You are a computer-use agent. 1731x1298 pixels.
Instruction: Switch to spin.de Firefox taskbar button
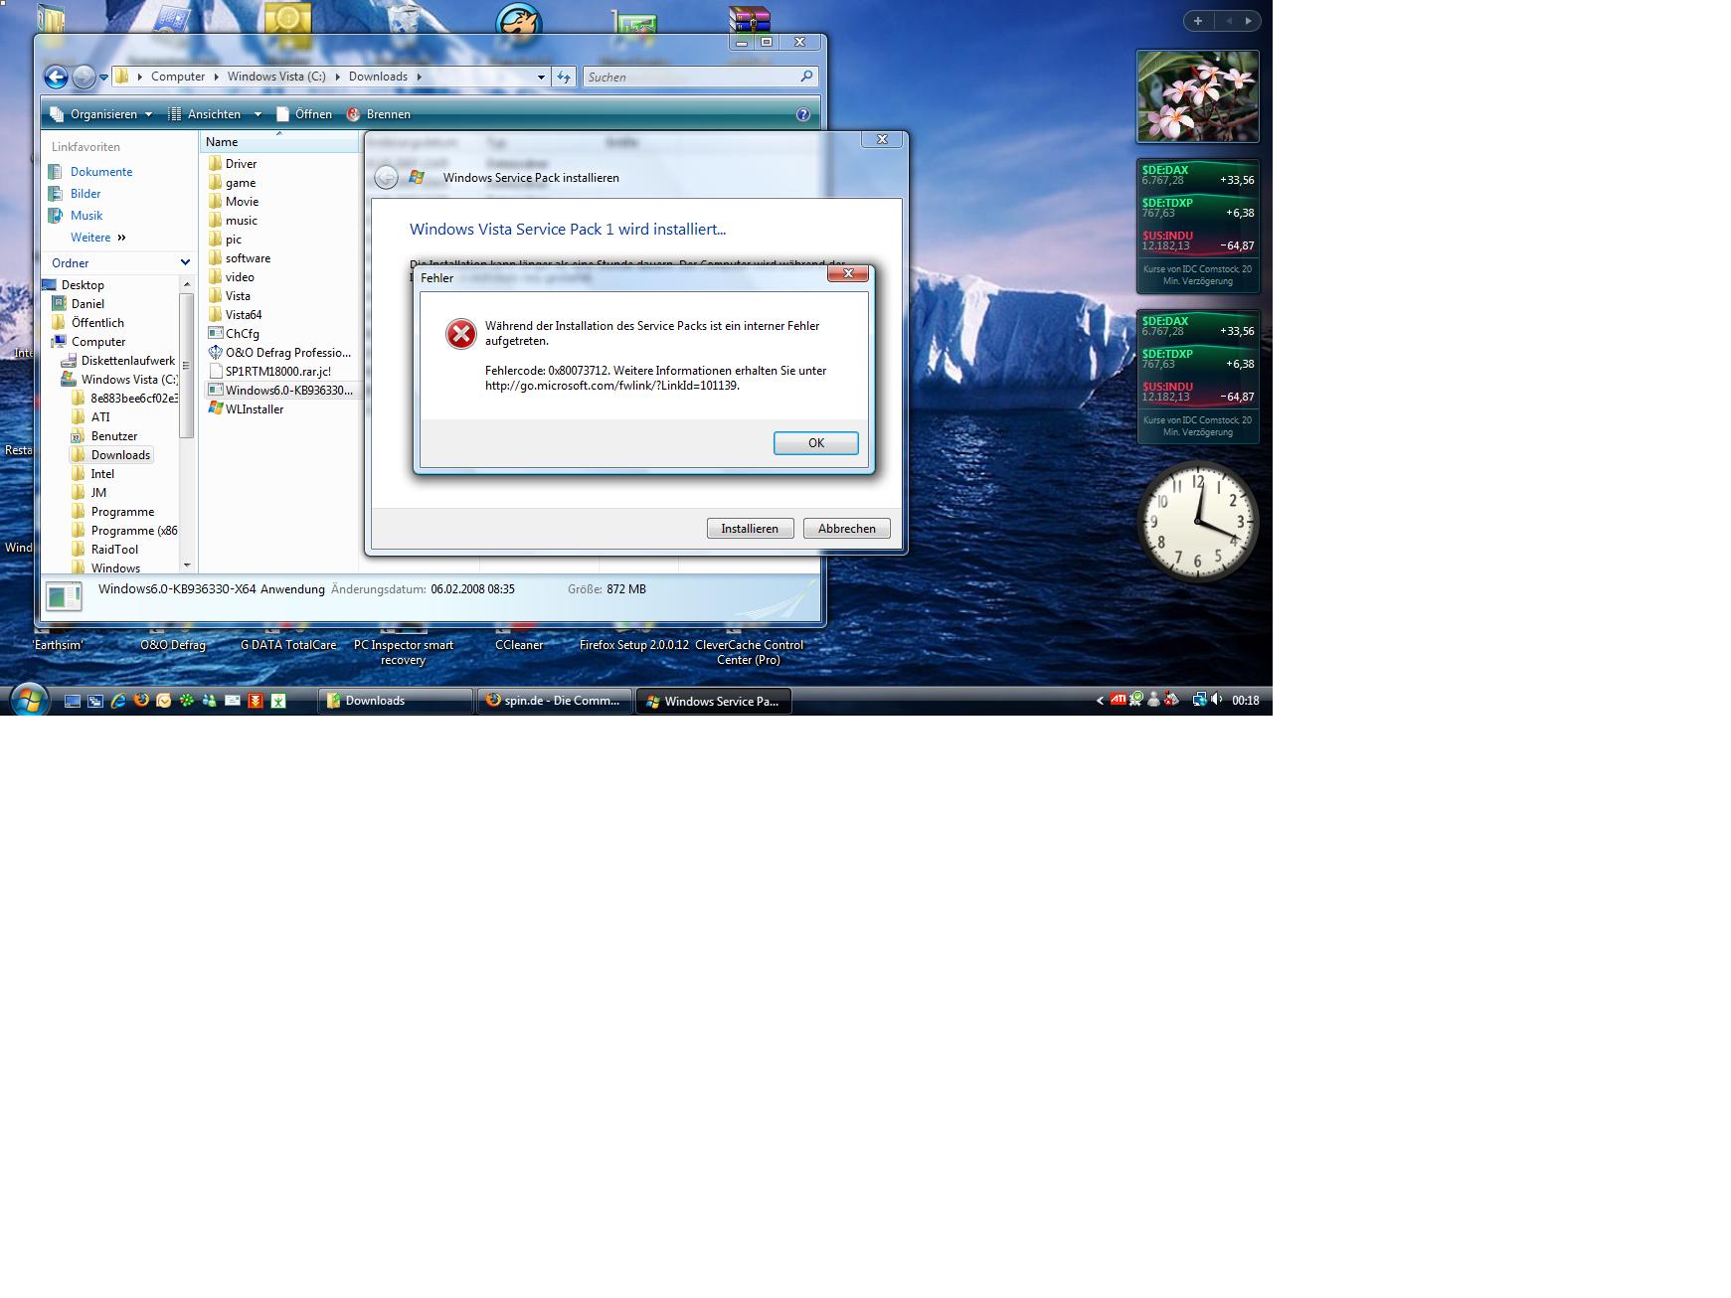[x=555, y=701]
